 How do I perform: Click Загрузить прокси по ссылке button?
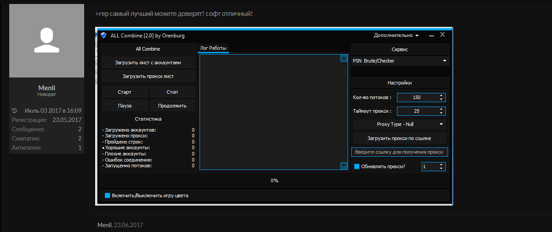click(400, 138)
